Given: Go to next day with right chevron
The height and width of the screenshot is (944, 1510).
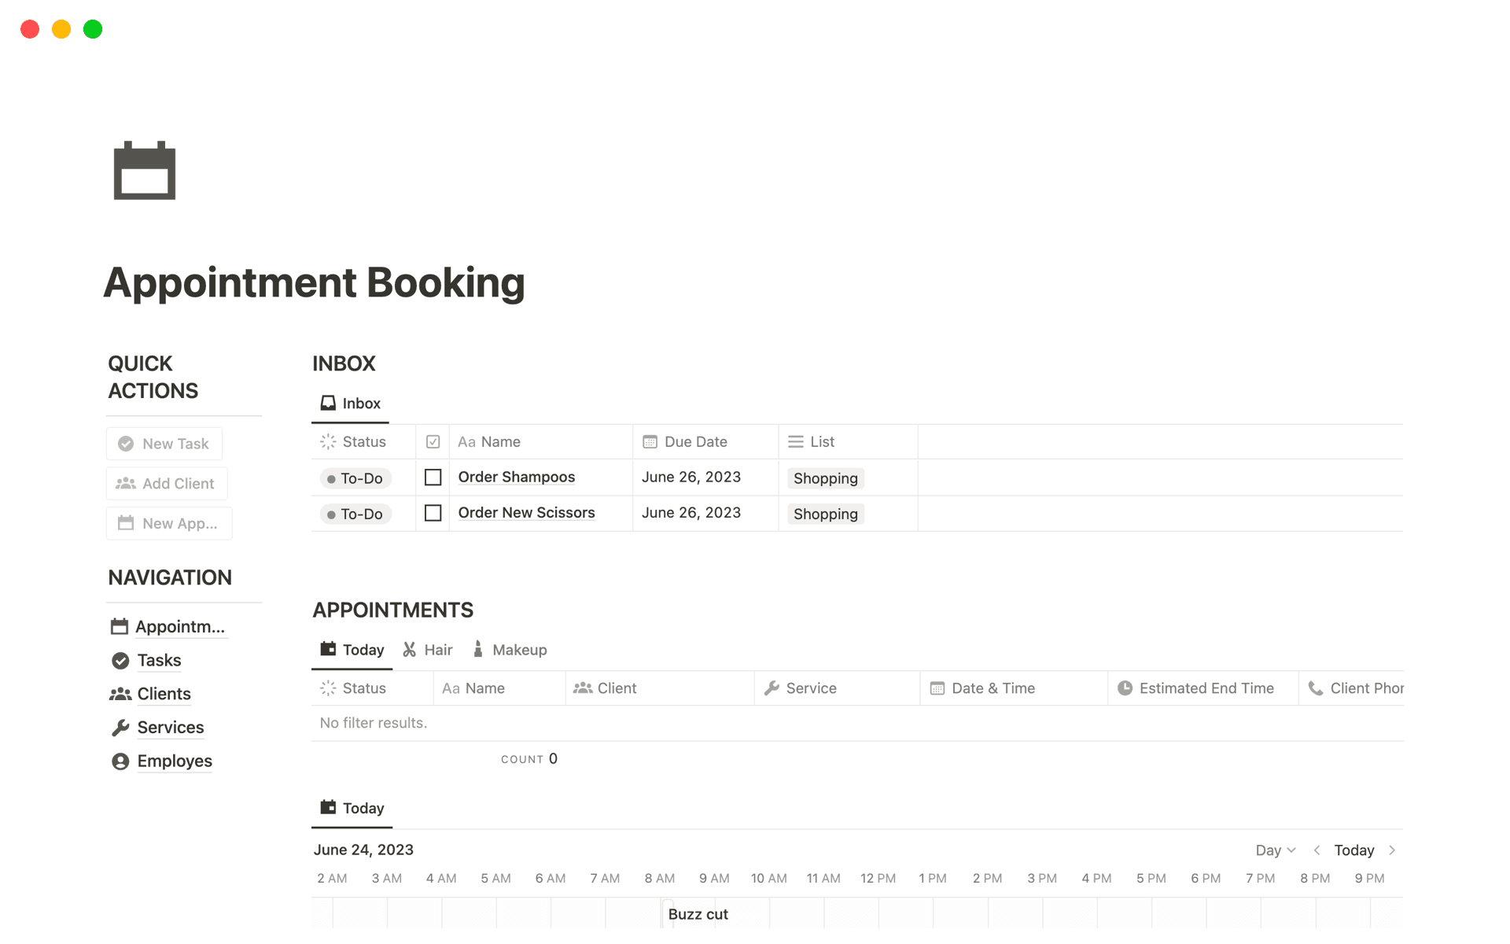Looking at the screenshot, I should (1392, 850).
